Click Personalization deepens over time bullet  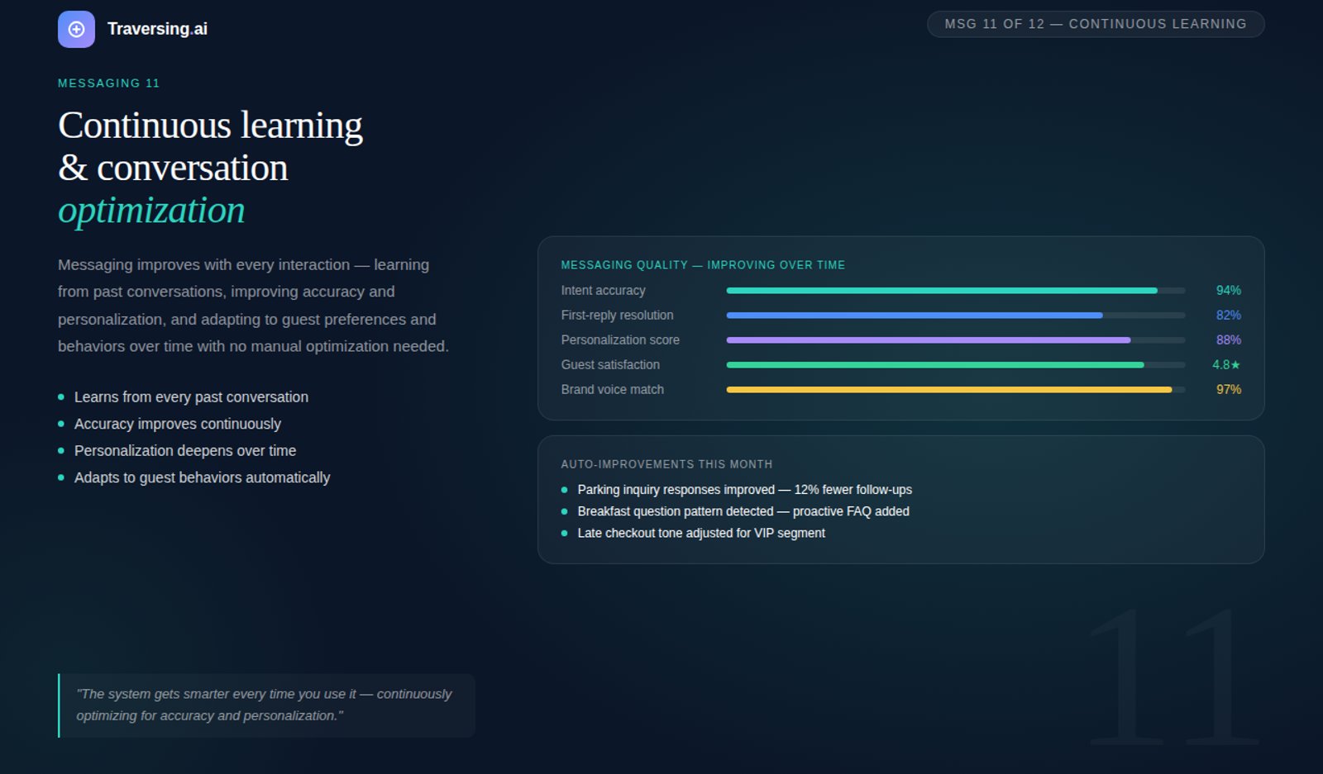tap(185, 451)
